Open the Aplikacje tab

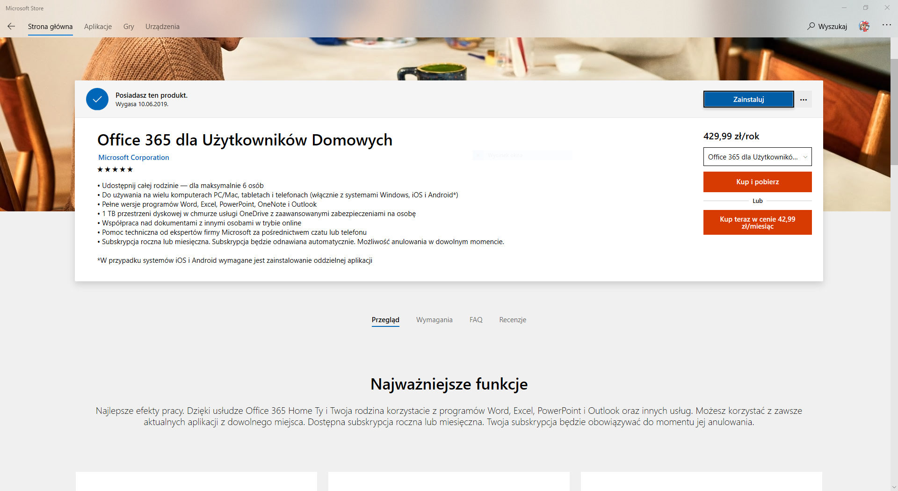pyautogui.click(x=98, y=27)
